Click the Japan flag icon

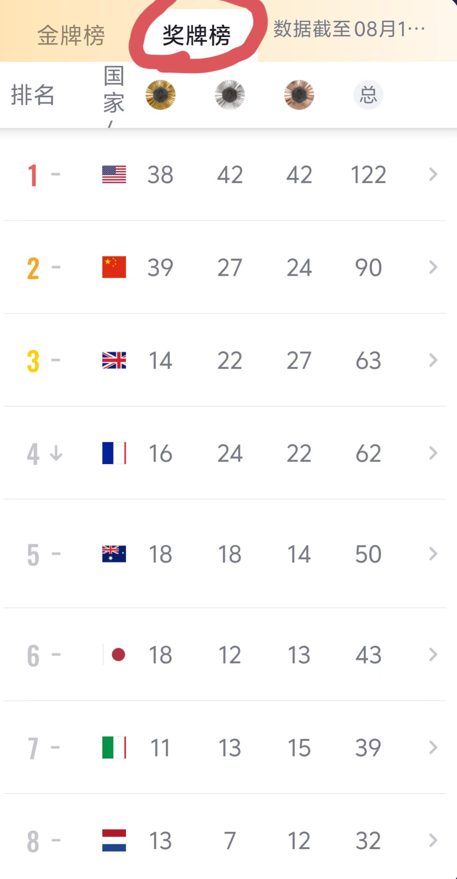[x=114, y=655]
